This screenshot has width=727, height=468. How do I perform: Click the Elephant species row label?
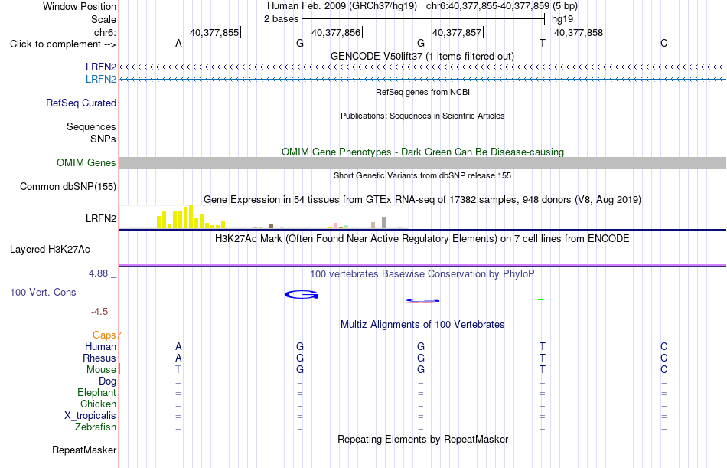(96, 393)
